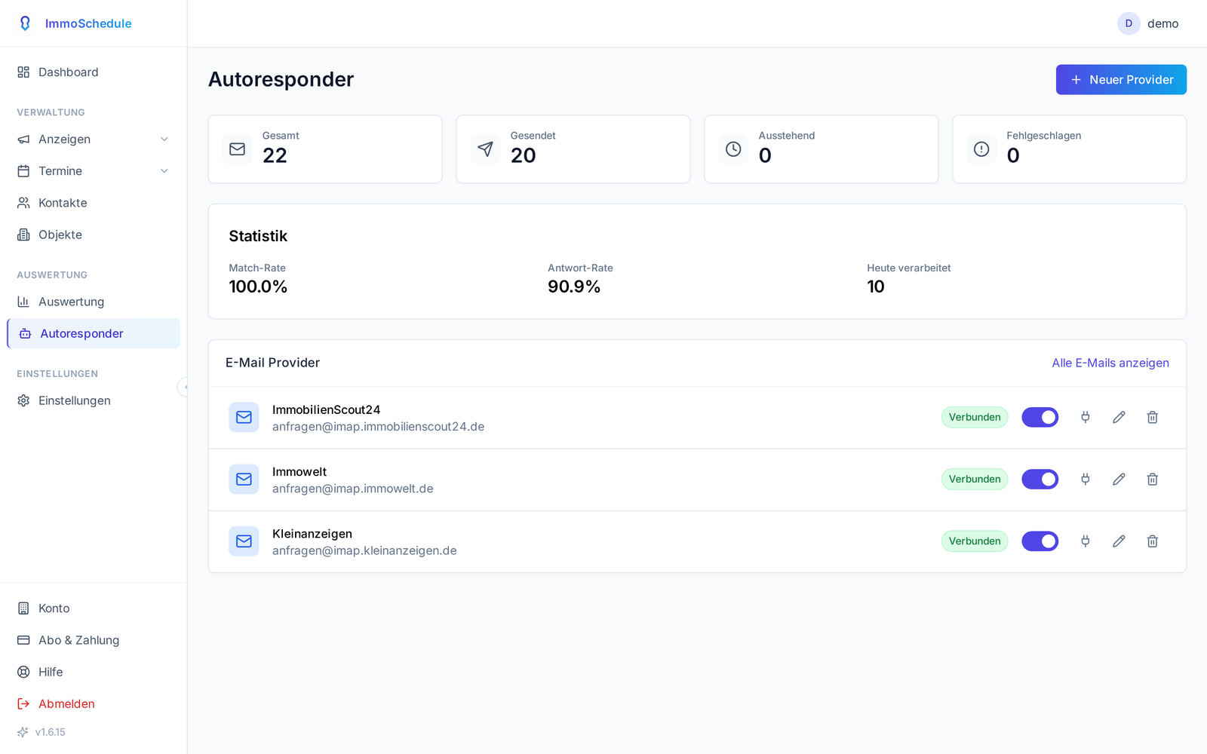Image resolution: width=1207 pixels, height=754 pixels.
Task: Click the version sparkle icon
Action: tap(23, 732)
